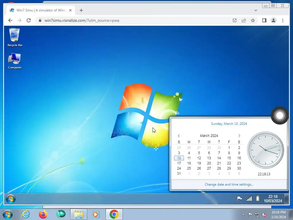Click muted volume icon in host tray
The height and width of the screenshot is (220, 293).
[x=264, y=215]
